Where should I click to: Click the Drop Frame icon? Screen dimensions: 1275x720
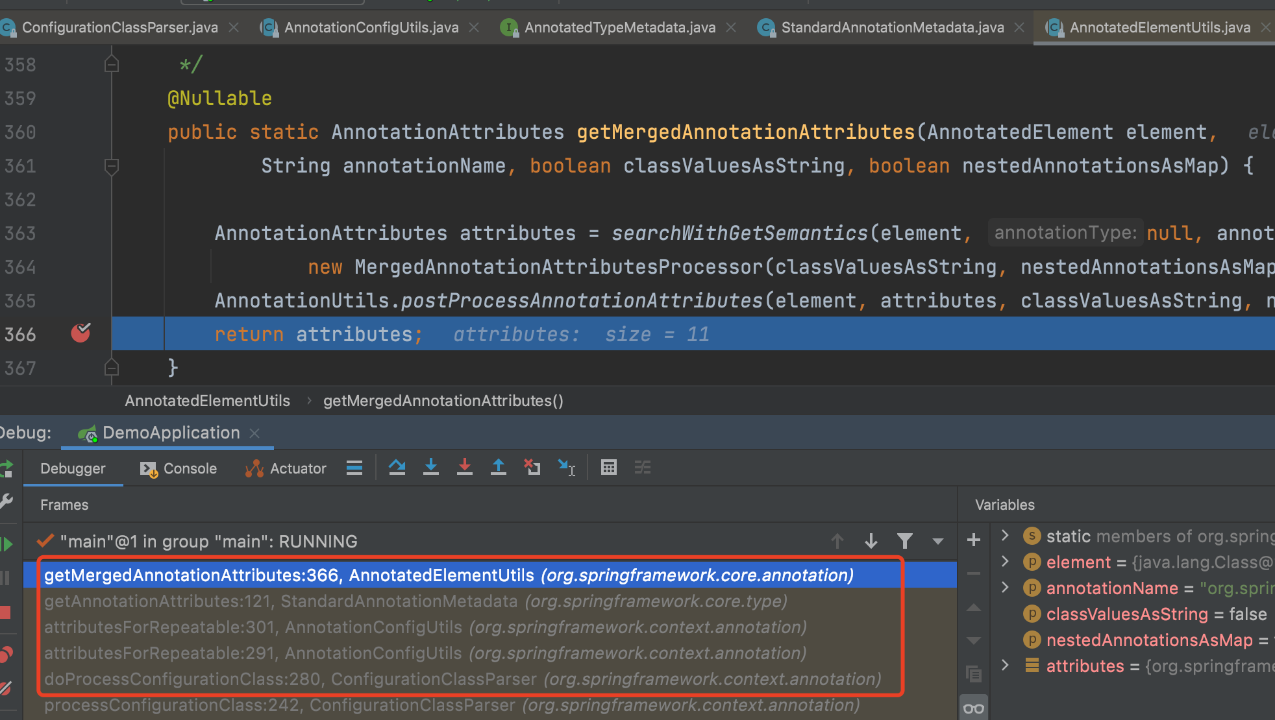[532, 468]
